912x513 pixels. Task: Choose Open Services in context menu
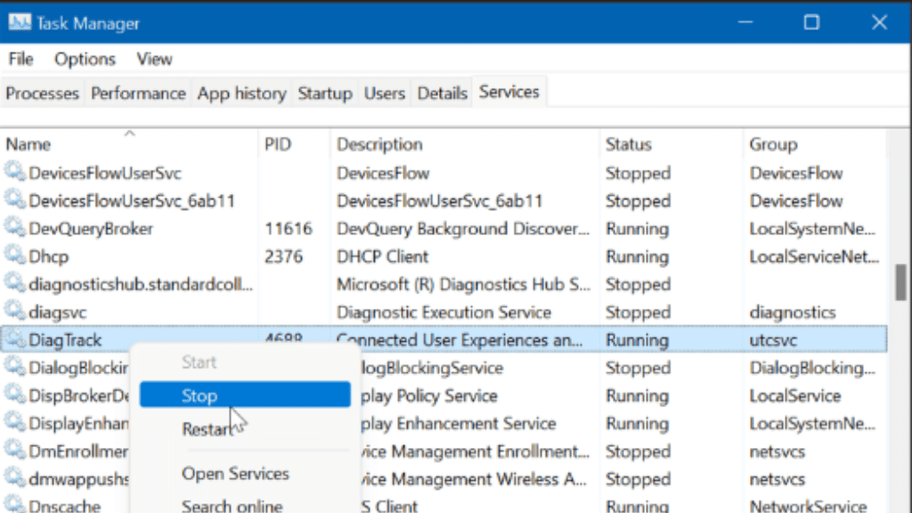235,474
